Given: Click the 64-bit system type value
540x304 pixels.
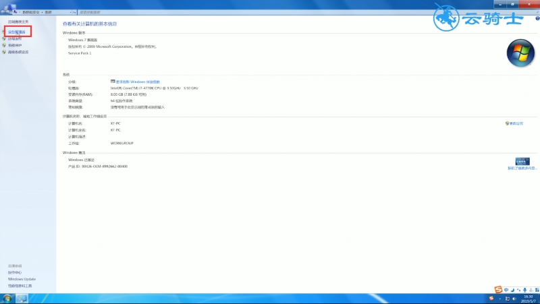Looking at the screenshot, I should pyautogui.click(x=122, y=100).
